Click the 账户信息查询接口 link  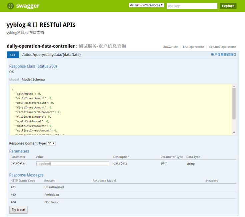[224, 55]
